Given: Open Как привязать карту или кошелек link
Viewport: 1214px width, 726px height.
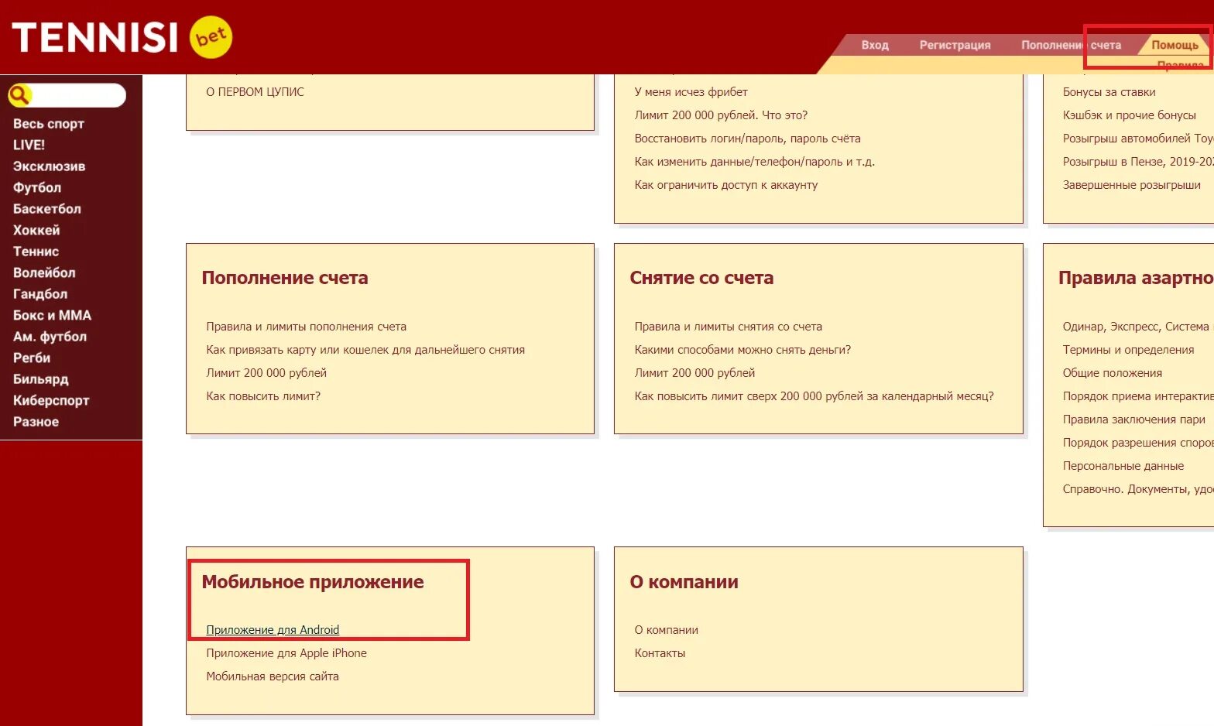Looking at the screenshot, I should [x=365, y=350].
